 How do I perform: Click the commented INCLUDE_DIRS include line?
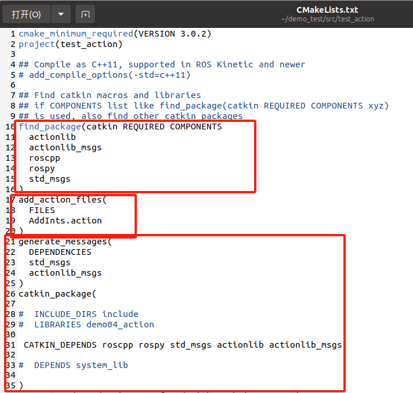(x=86, y=314)
